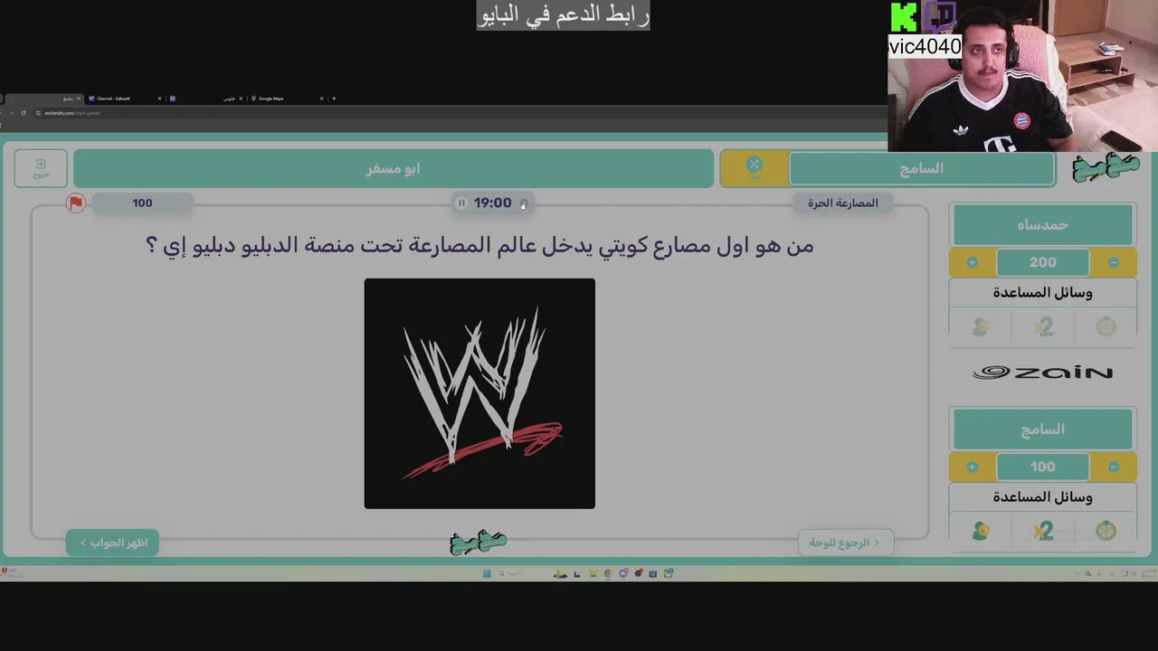
Task: Select team السامج name panel in sidebar
Action: [x=1042, y=429]
